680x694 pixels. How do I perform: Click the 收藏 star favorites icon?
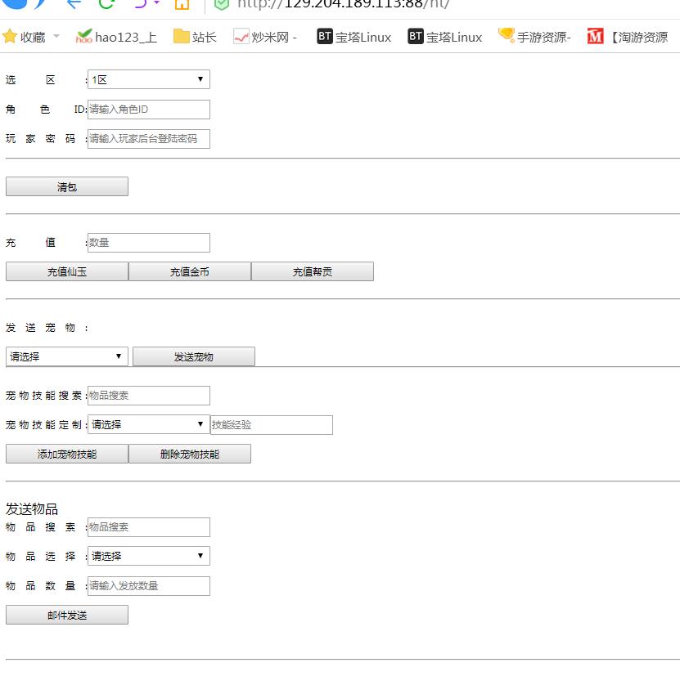click(x=10, y=37)
